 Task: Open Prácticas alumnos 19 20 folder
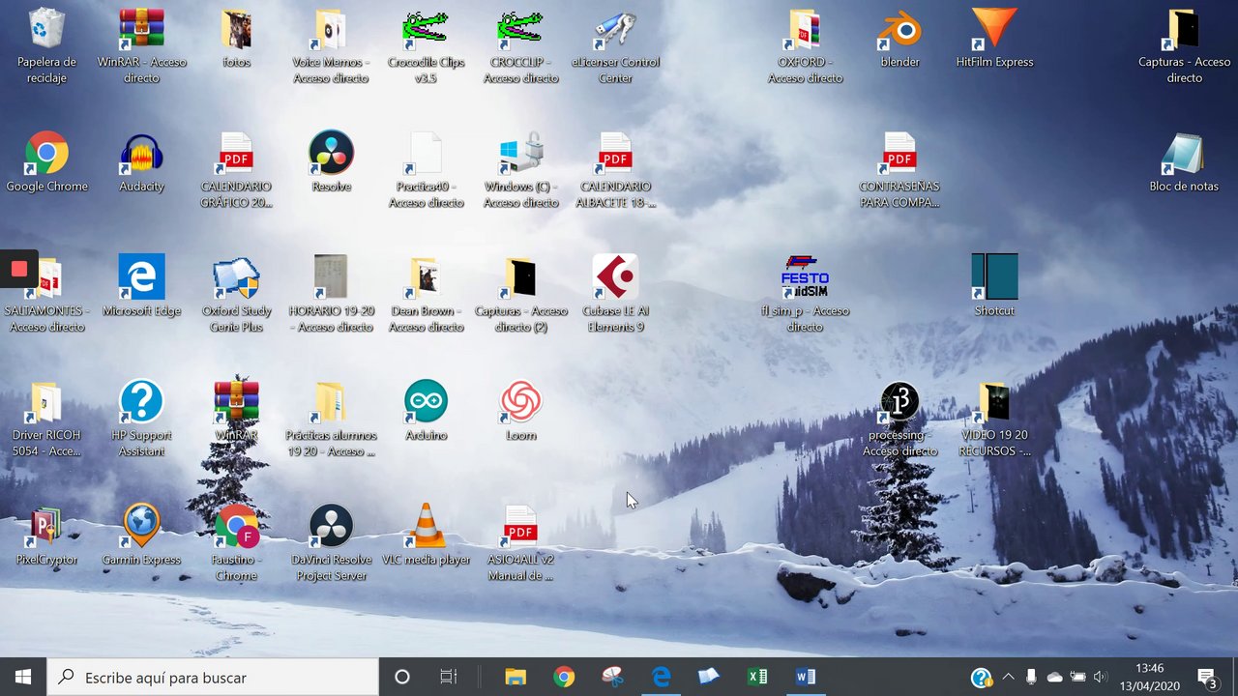coord(331,419)
